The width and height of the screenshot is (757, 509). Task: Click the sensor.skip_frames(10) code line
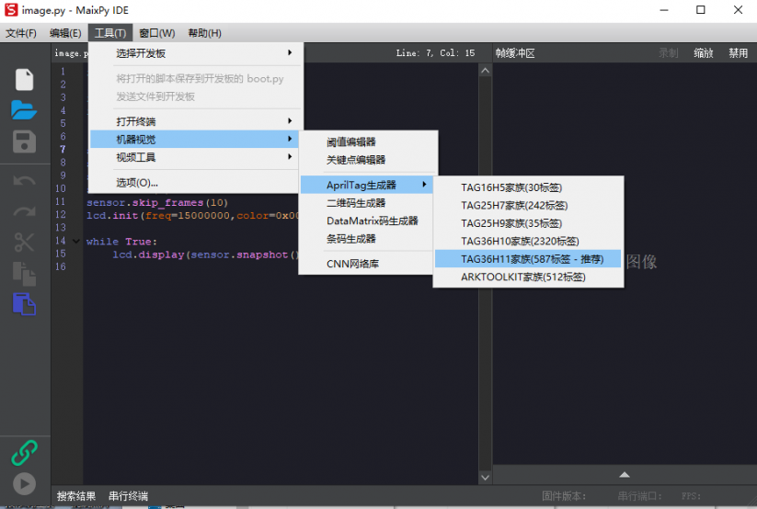[157, 203]
